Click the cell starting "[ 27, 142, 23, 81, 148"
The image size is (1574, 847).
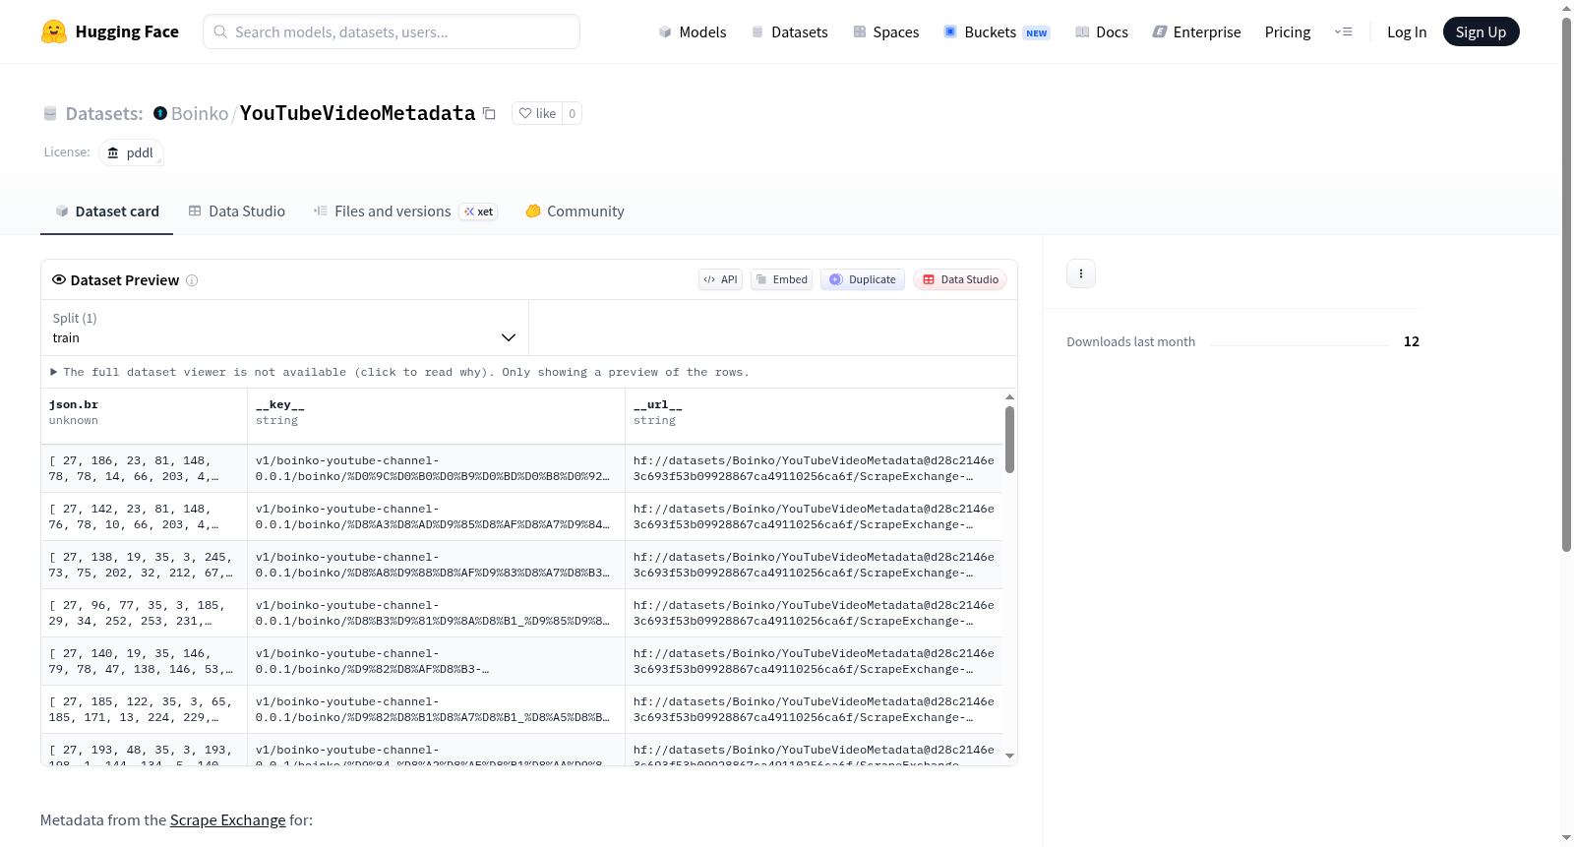pyautogui.click(x=144, y=516)
